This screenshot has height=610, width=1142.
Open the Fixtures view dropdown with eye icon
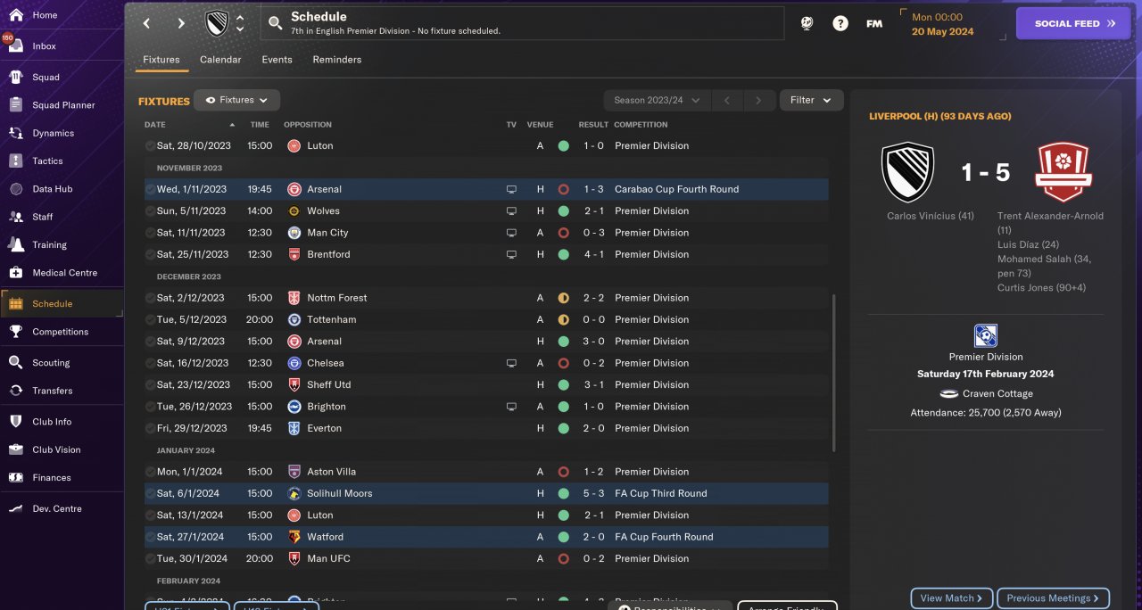236,100
